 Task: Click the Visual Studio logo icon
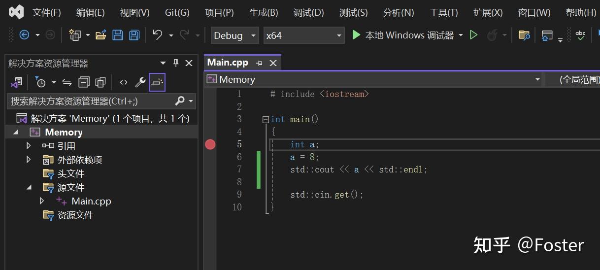pos(16,12)
